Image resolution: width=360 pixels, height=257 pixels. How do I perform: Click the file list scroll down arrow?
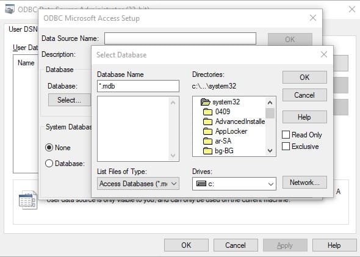coord(173,156)
